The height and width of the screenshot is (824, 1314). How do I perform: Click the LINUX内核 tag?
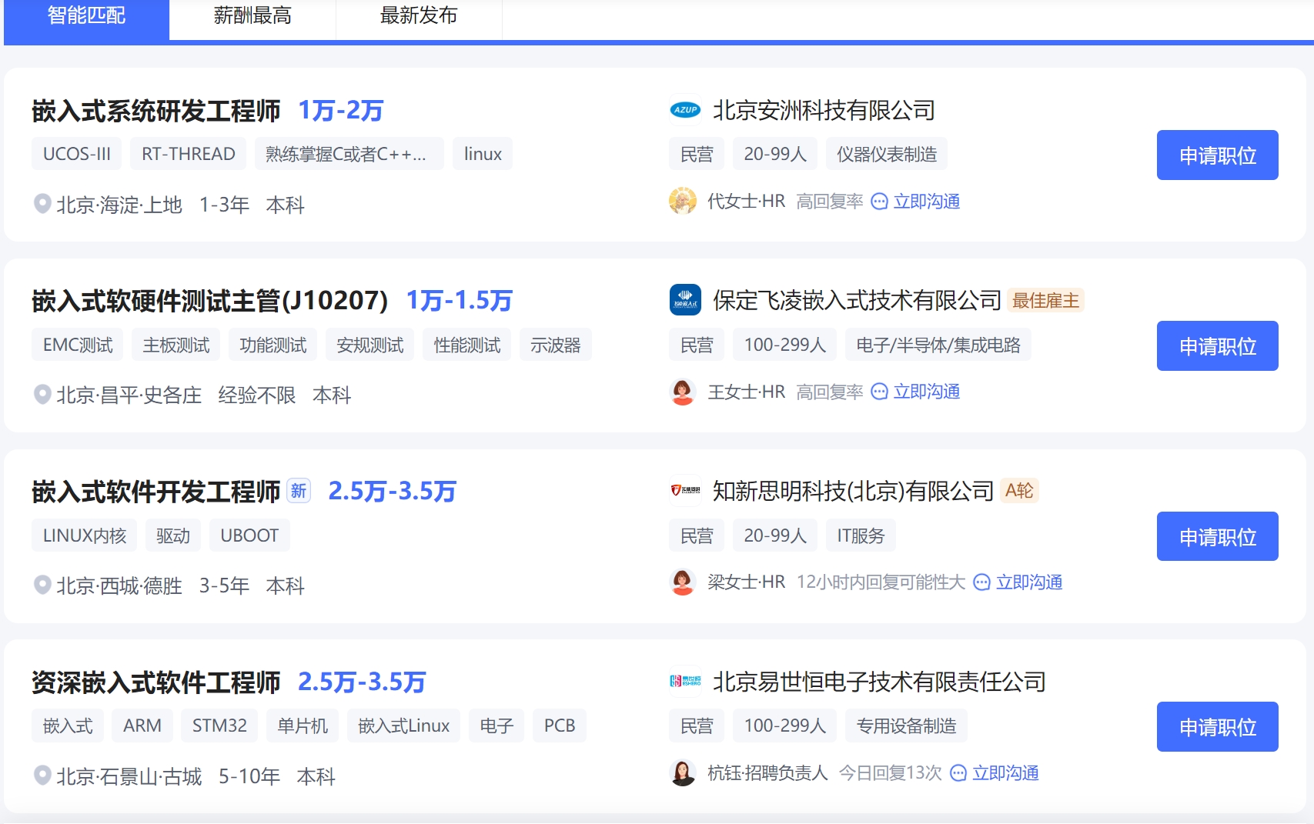(85, 535)
